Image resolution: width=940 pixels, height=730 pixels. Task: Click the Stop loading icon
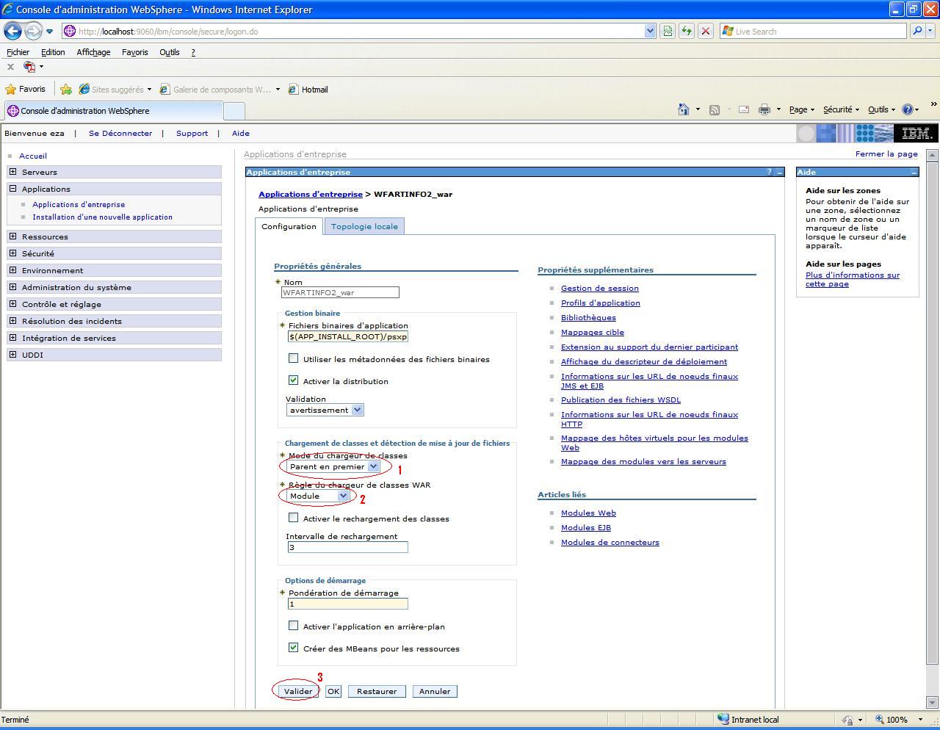705,31
